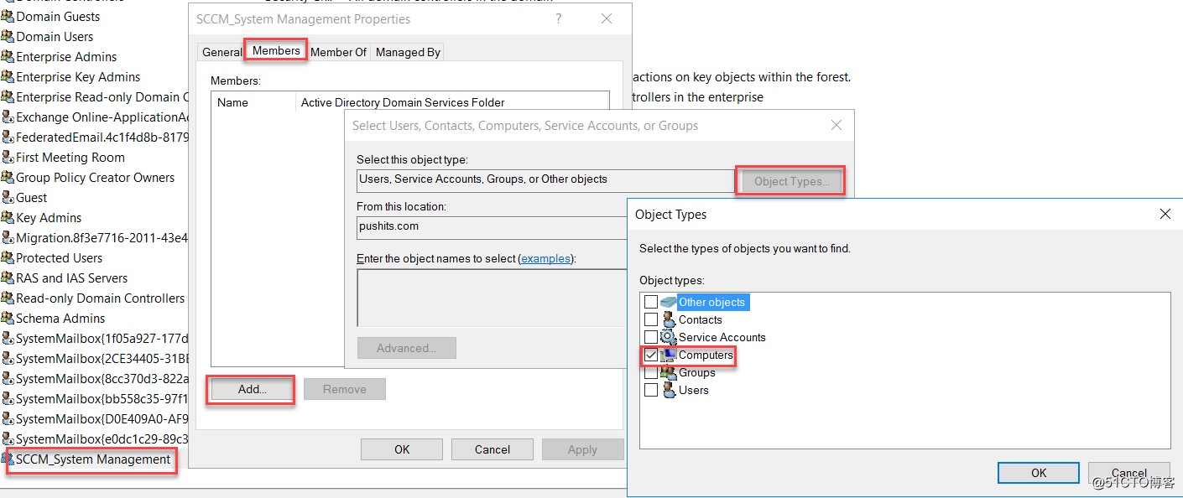
Task: Select the Enterprise Read-only Domain group icon
Action: (x=8, y=97)
